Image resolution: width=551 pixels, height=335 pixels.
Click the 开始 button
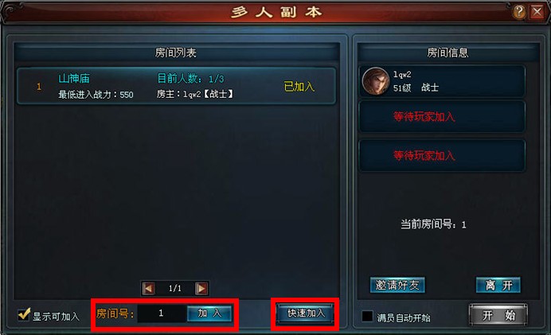[498, 315]
